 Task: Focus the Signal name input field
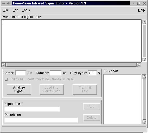coord(32,109)
